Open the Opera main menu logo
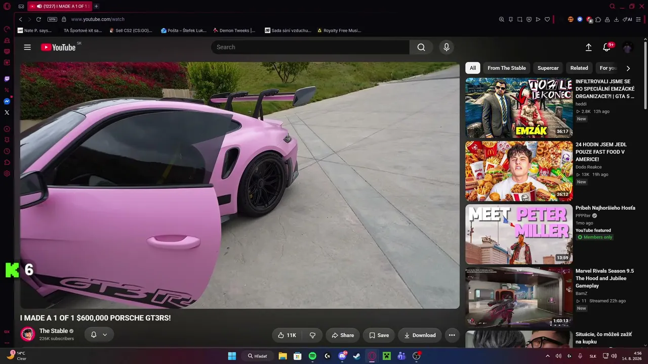648x364 pixels. [x=7, y=6]
